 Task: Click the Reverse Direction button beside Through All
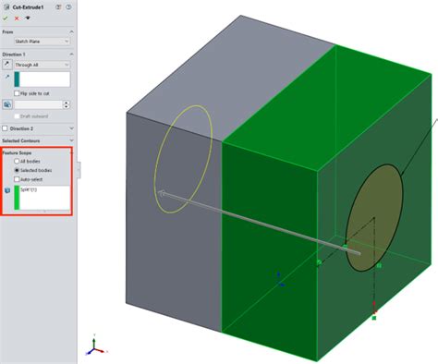tap(7, 65)
